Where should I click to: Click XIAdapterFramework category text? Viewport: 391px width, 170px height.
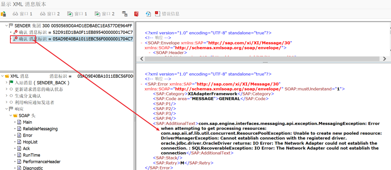[212, 94]
